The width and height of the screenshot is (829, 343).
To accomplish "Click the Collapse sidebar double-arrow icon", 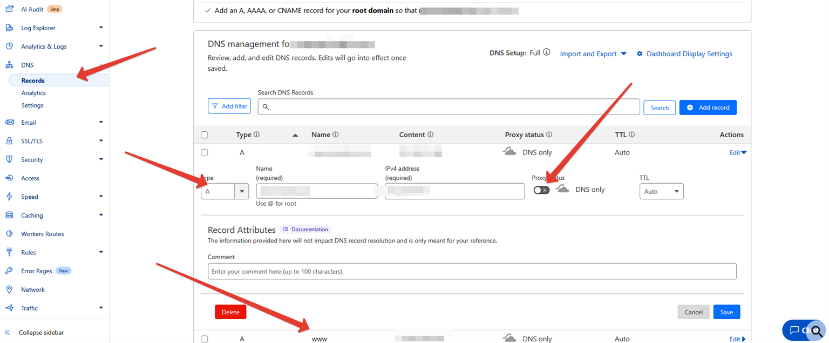I will coord(8,332).
